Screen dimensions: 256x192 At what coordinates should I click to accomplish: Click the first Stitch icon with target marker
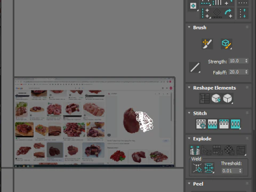click(x=201, y=124)
